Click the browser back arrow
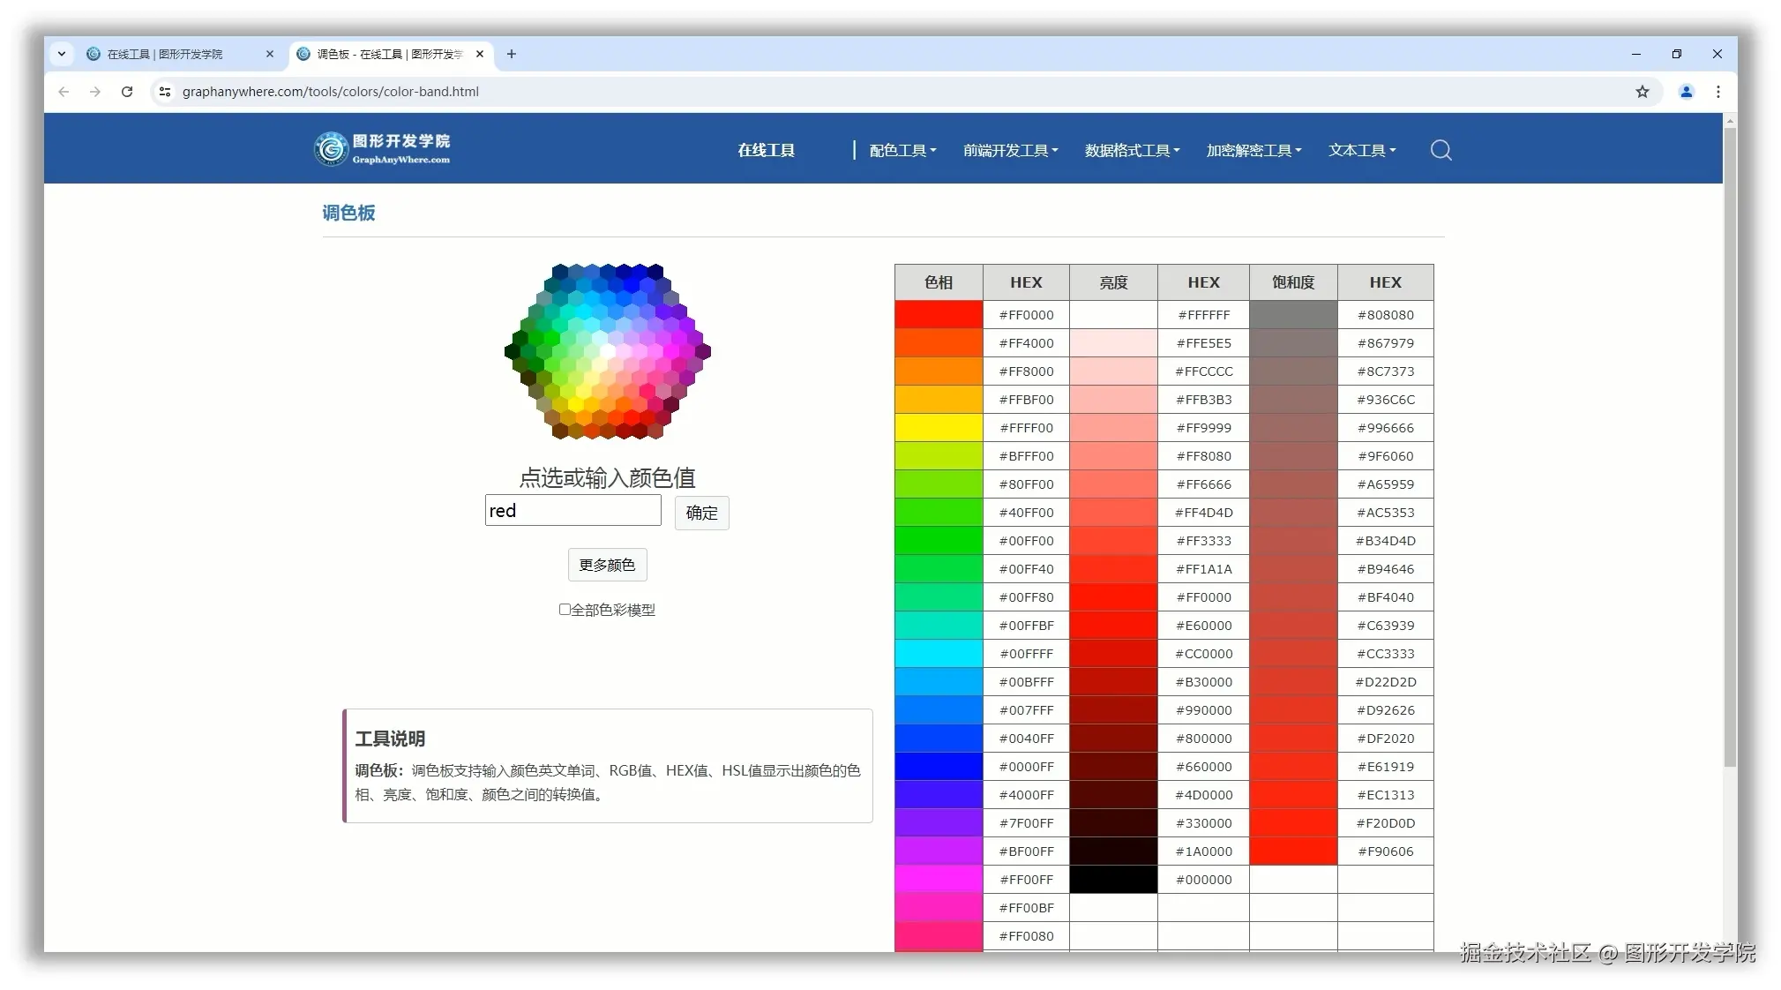This screenshot has width=1781, height=990. tap(63, 91)
